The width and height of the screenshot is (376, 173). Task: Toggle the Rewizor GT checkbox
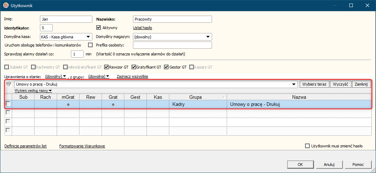coord(107,67)
